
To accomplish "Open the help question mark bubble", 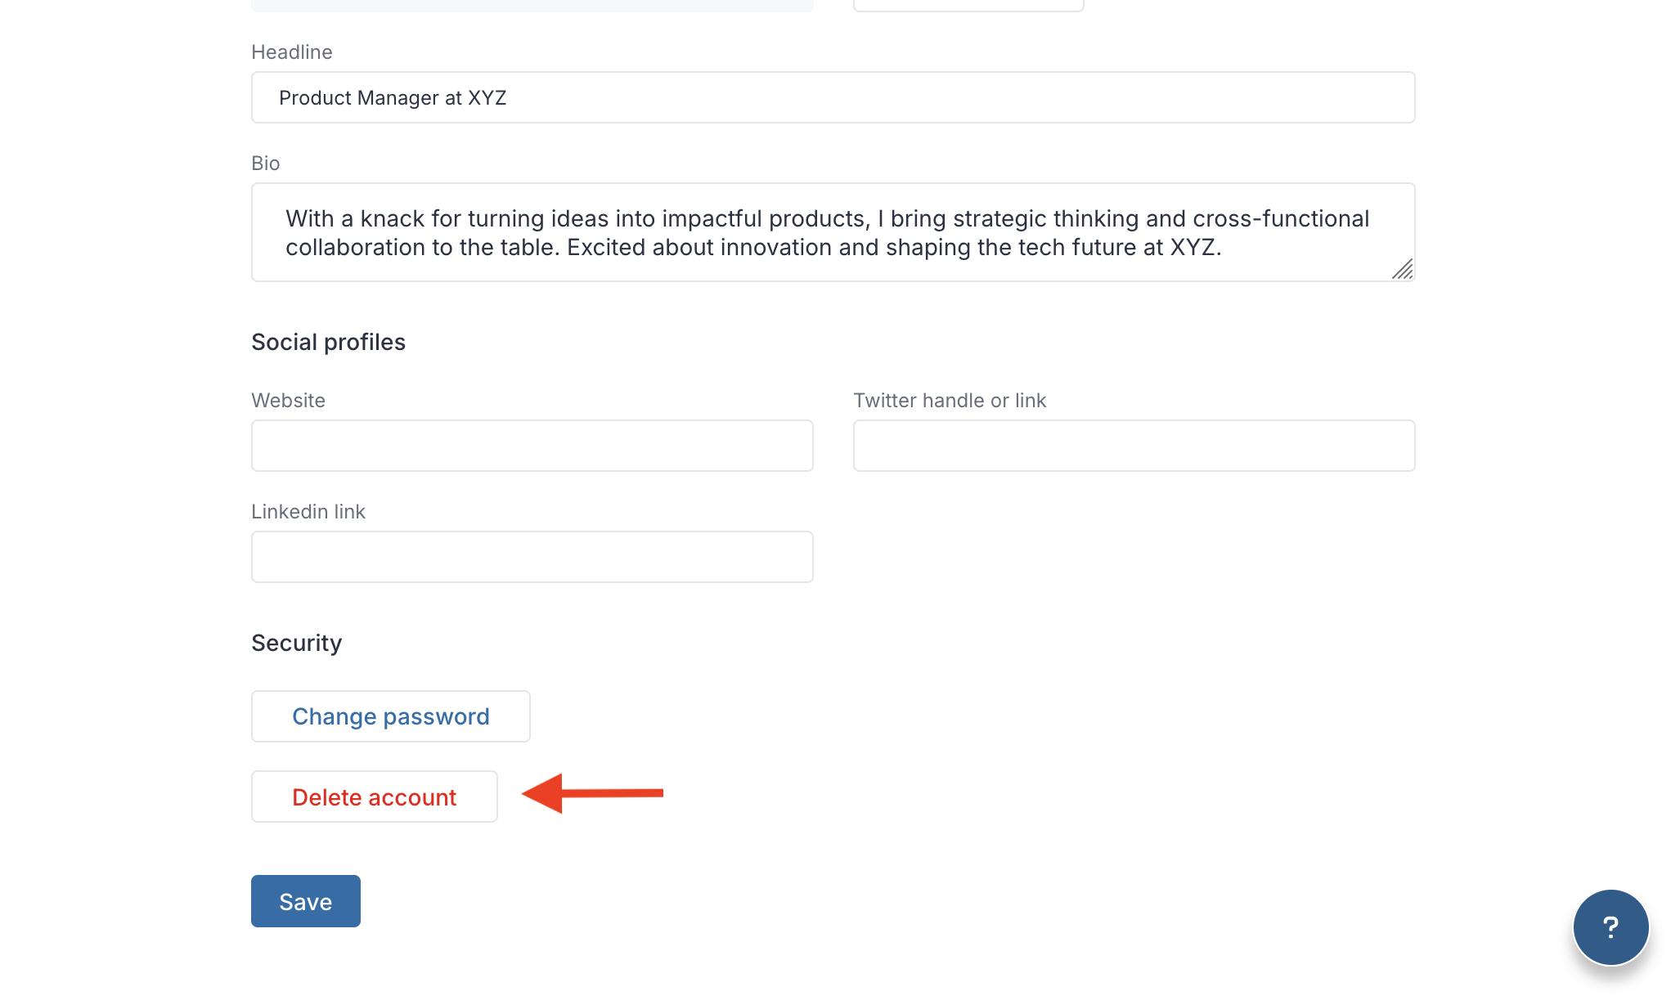I will (1610, 927).
